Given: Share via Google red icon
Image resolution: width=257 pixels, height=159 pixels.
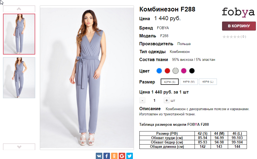Looking at the screenshot, I should pos(122,156).
